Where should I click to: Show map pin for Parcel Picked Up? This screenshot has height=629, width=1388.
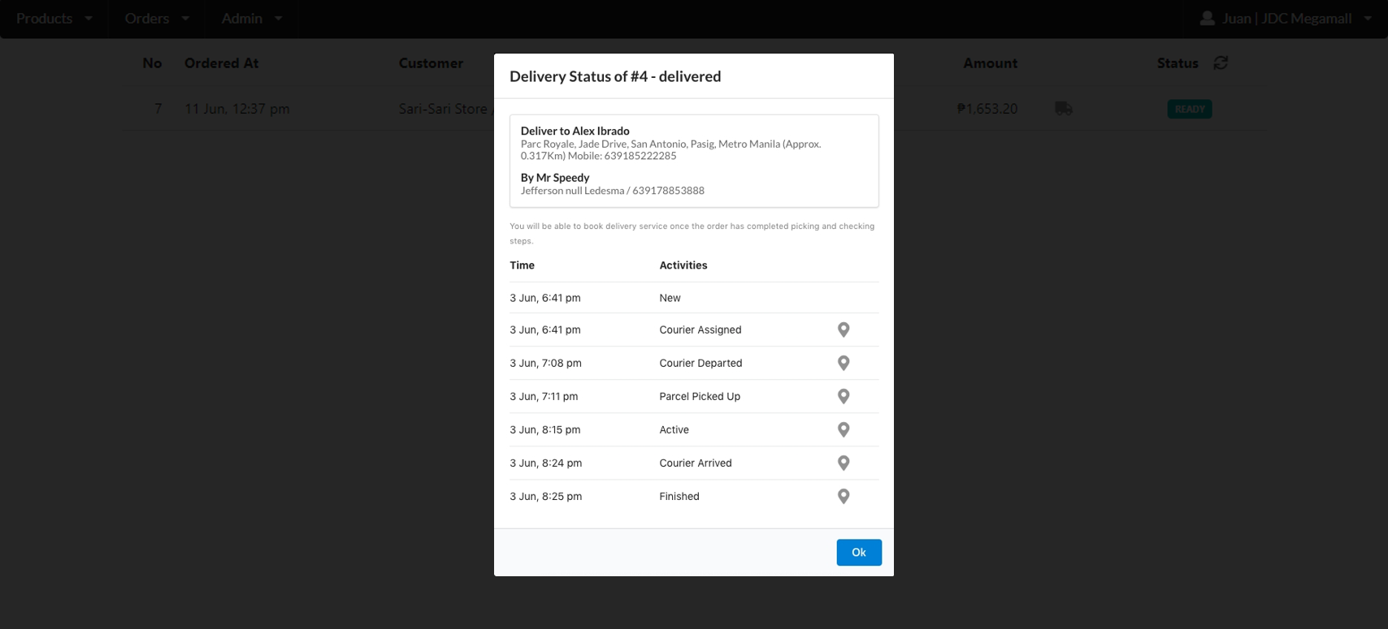click(844, 396)
